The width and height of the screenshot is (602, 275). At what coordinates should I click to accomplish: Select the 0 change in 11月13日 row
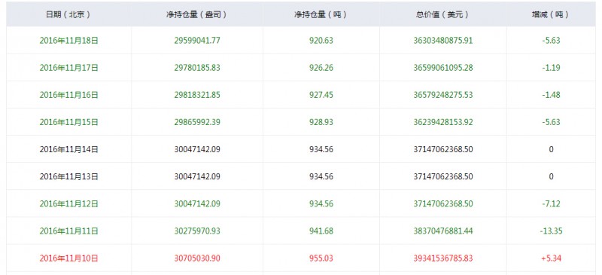click(552, 176)
